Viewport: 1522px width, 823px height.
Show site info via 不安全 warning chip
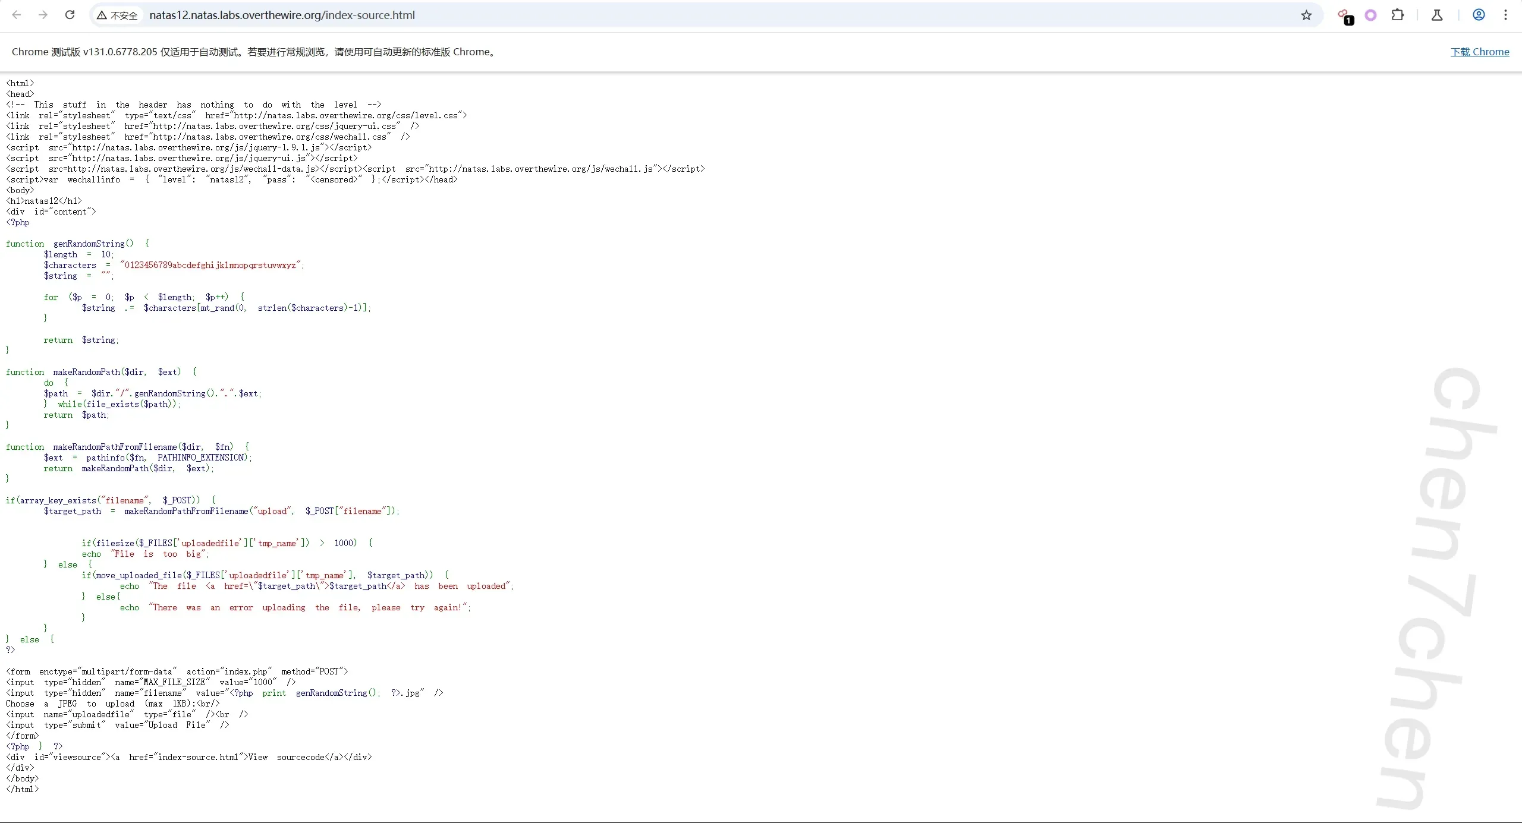[118, 15]
